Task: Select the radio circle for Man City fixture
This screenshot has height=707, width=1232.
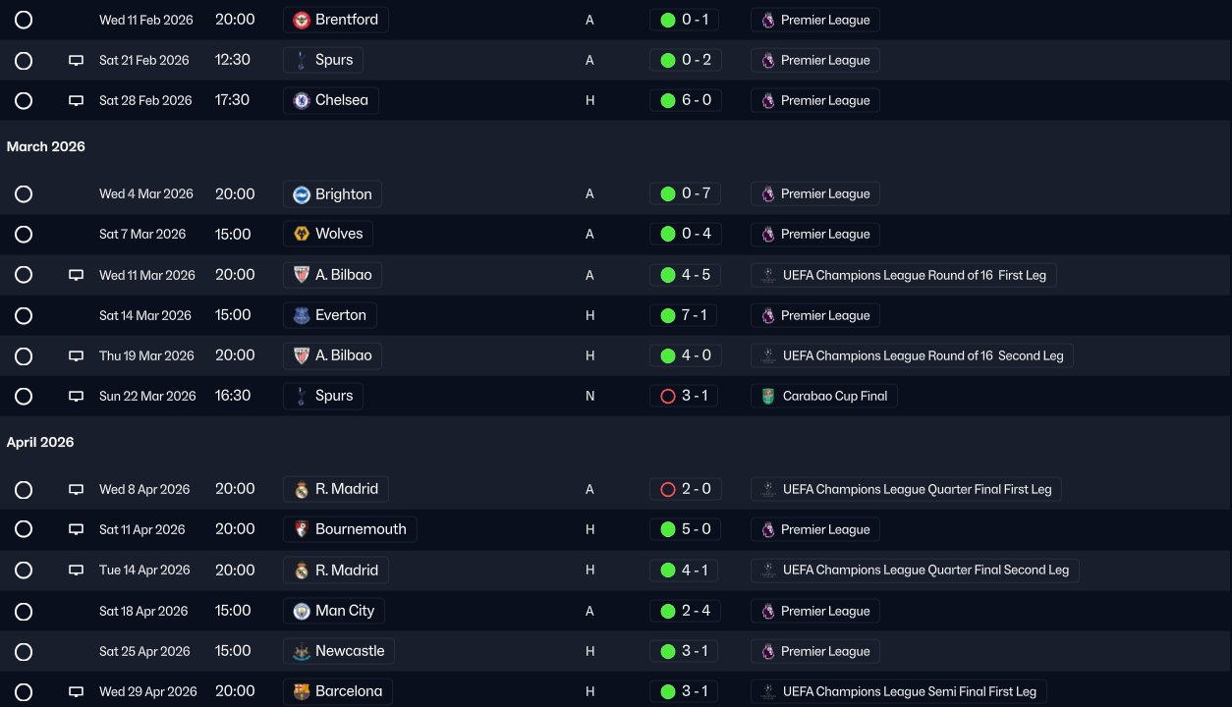Action: coord(24,611)
